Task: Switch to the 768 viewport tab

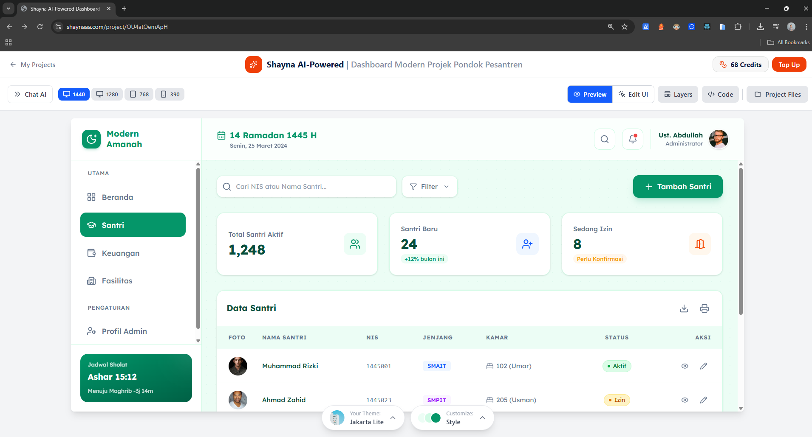Action: click(x=139, y=94)
